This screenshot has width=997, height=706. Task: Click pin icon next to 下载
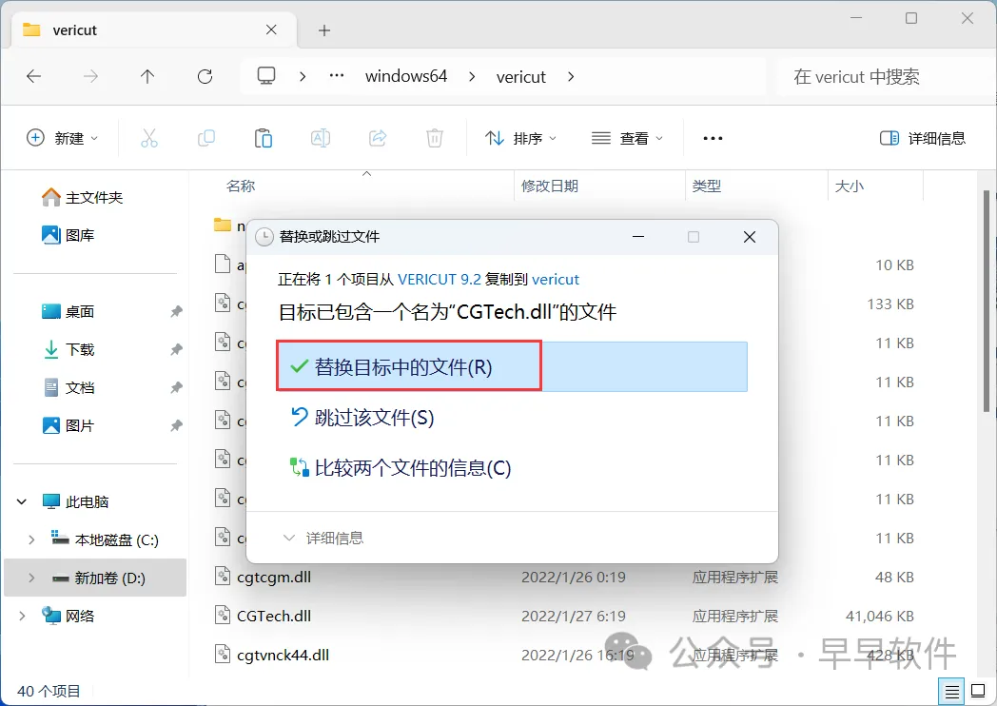[176, 350]
